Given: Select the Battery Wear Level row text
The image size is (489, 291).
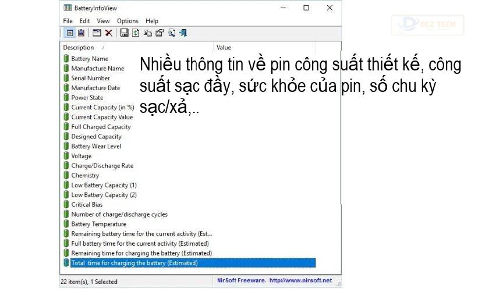Looking at the screenshot, I should (96, 146).
